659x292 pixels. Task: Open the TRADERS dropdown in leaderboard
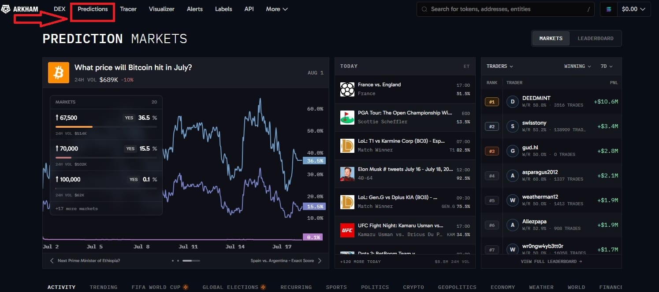500,66
